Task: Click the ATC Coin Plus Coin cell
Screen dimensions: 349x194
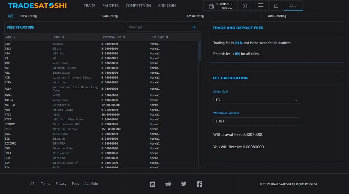Action: coord(68,120)
